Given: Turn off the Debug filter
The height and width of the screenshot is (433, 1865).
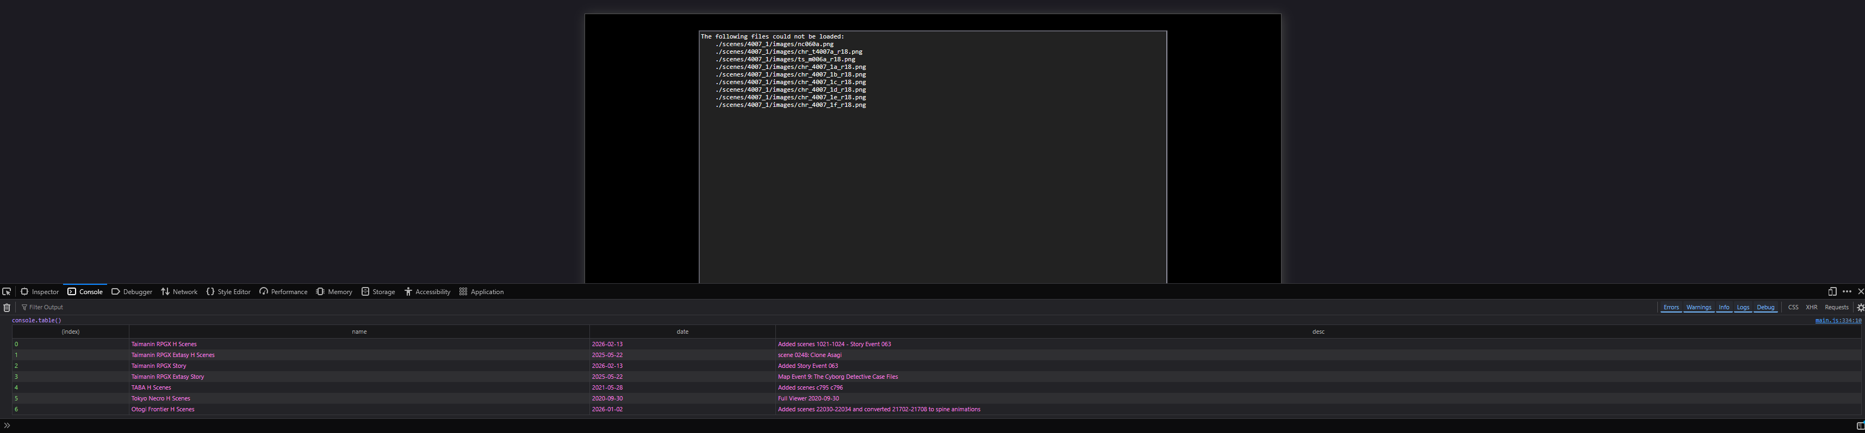Looking at the screenshot, I should (x=1766, y=307).
